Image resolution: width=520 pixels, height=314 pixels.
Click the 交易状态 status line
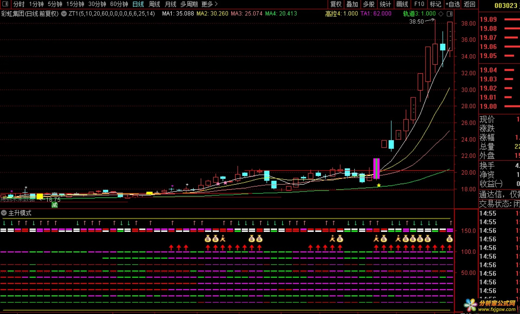(499, 204)
